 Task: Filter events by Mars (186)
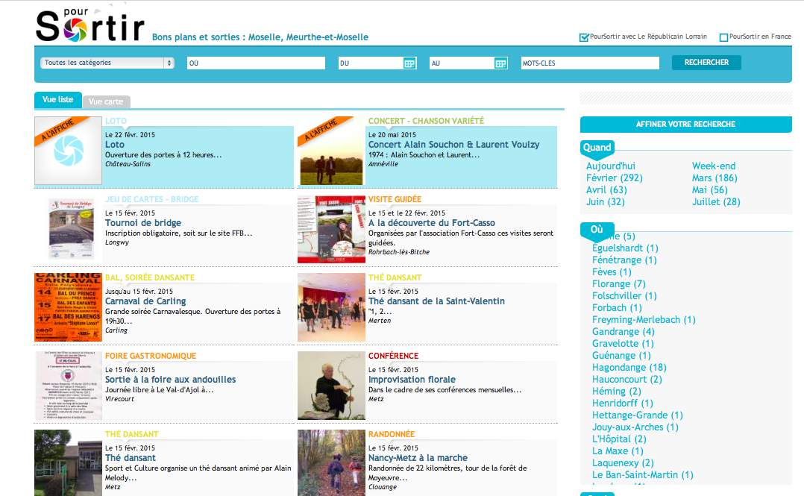click(715, 178)
